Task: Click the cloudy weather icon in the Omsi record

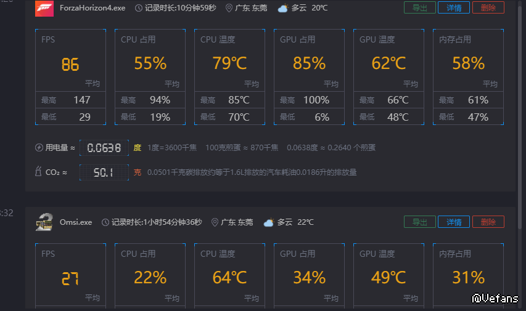Action: (269, 222)
